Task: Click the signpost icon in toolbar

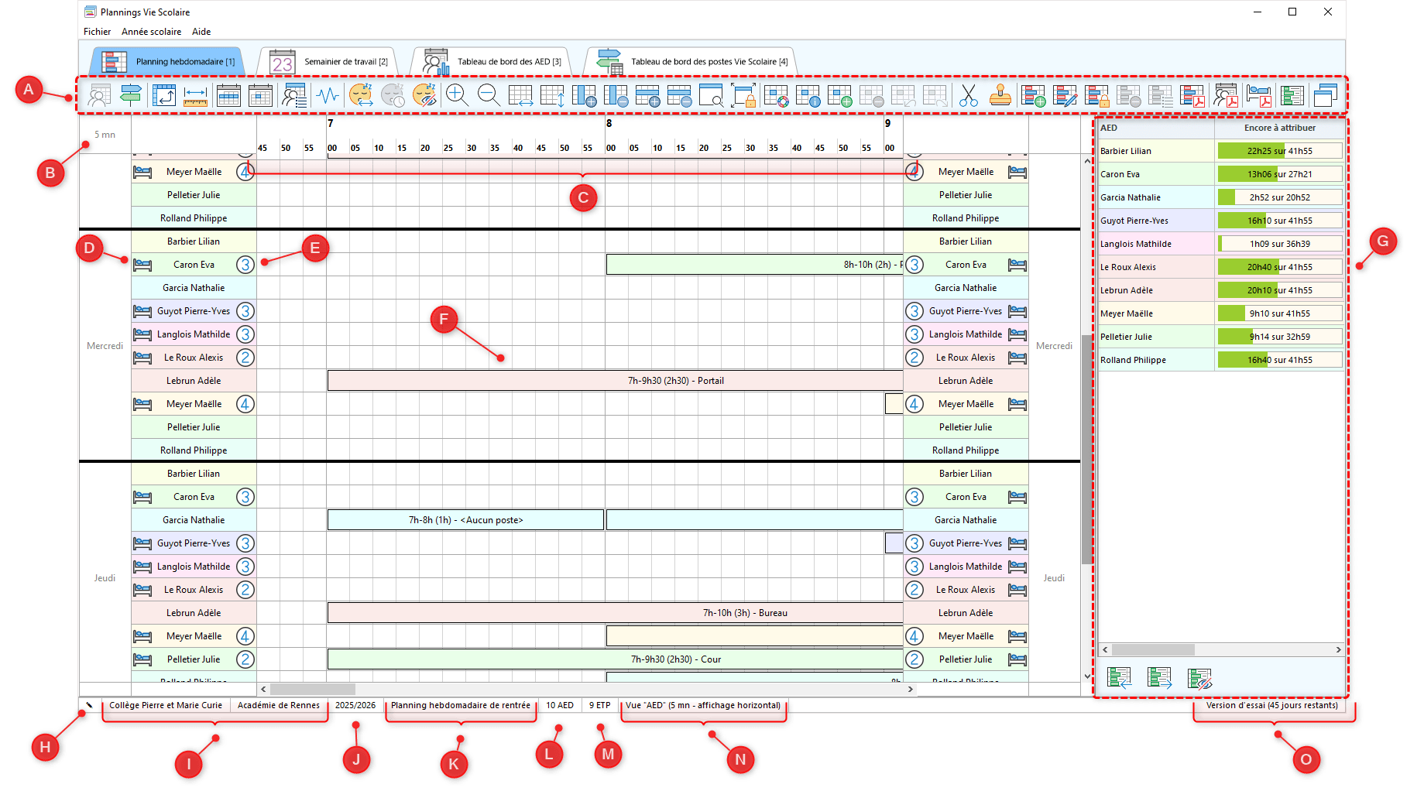Action: point(131,95)
